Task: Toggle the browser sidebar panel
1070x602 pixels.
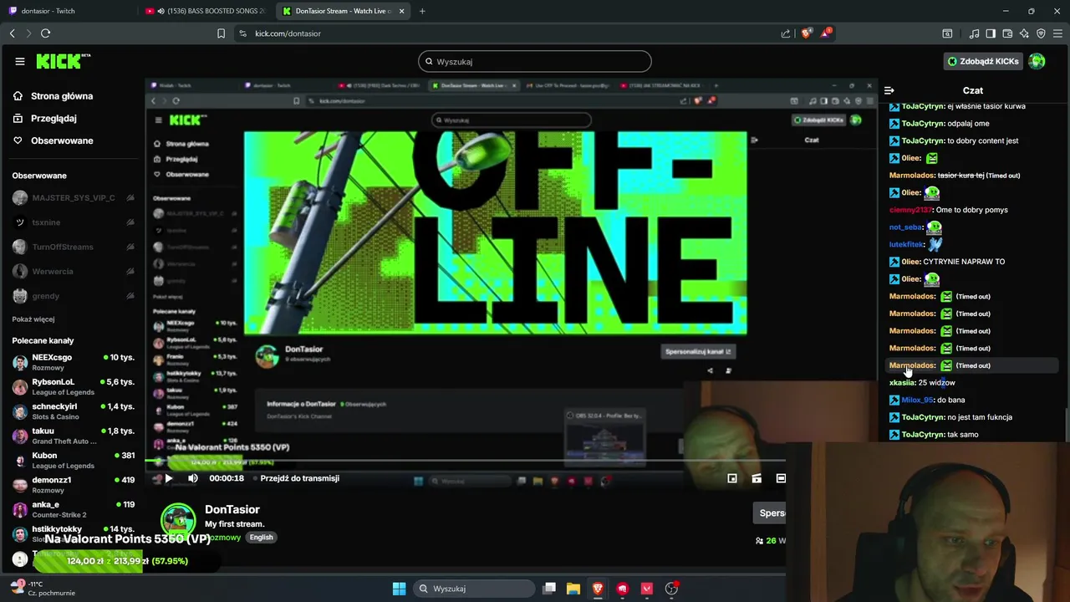Action: [991, 33]
